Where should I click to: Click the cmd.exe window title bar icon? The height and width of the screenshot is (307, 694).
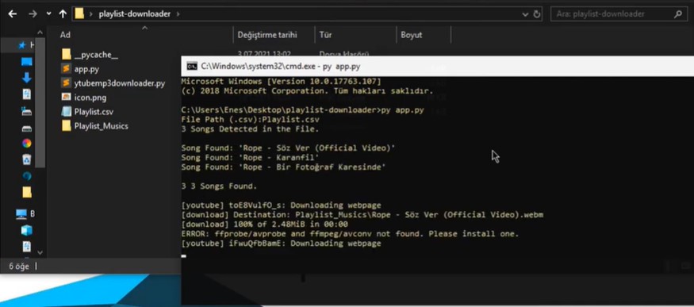coord(192,67)
